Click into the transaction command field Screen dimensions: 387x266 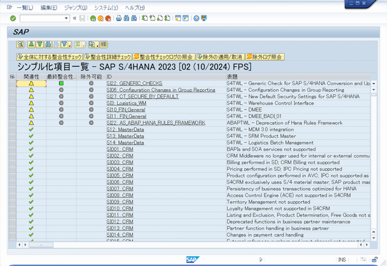42,18
